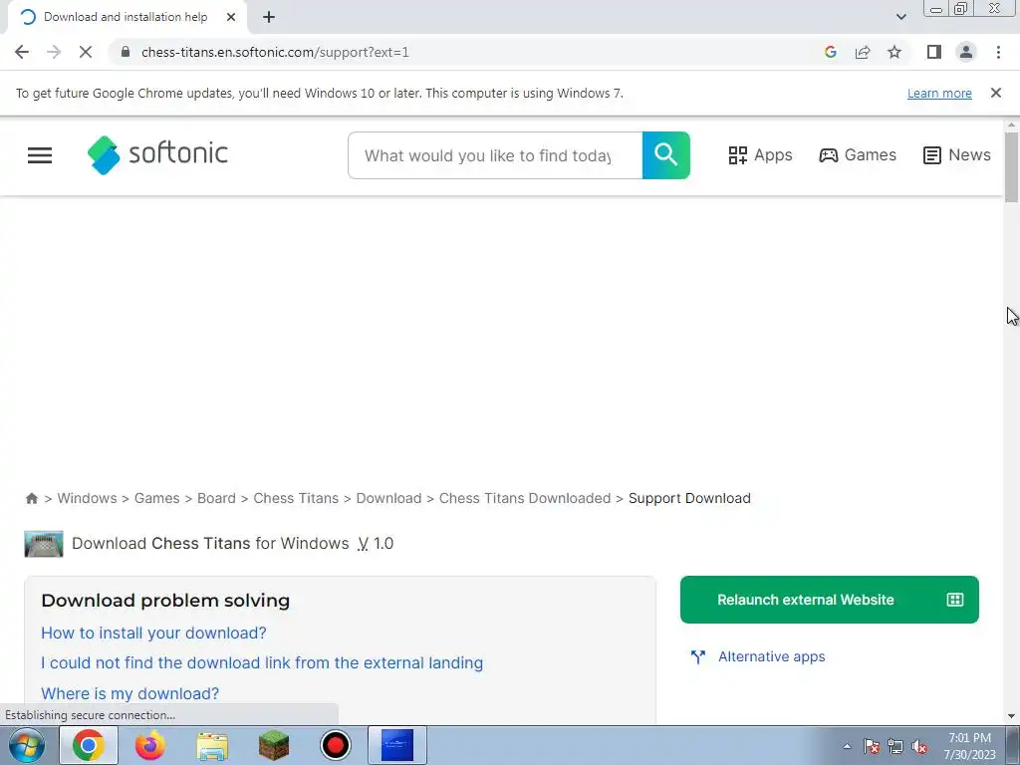View site information via lock icon
Viewport: 1020px width, 765px height.
(126, 52)
